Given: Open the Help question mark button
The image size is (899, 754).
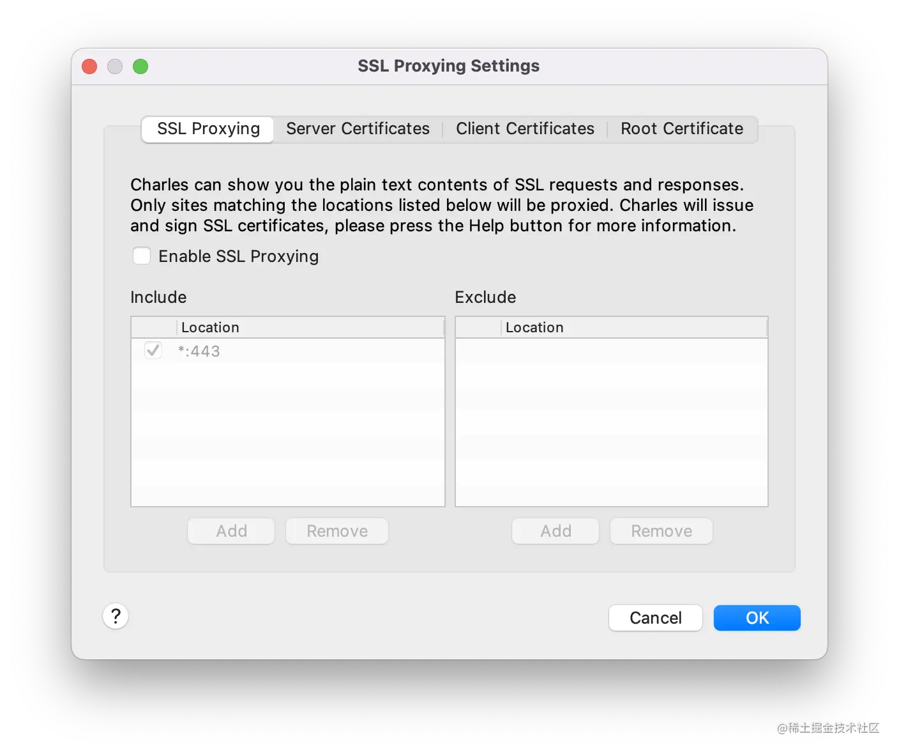Looking at the screenshot, I should [116, 617].
